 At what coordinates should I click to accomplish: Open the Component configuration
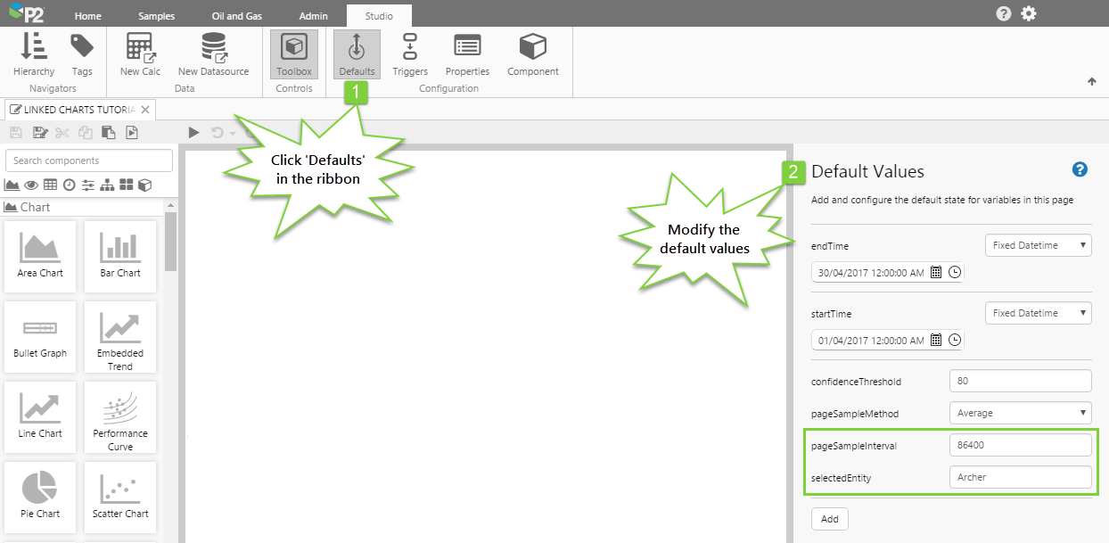pos(533,53)
